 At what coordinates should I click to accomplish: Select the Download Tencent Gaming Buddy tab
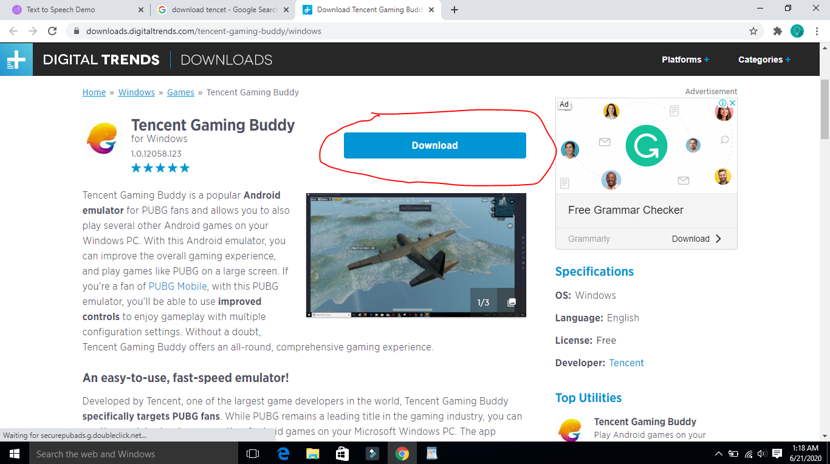pyautogui.click(x=369, y=10)
